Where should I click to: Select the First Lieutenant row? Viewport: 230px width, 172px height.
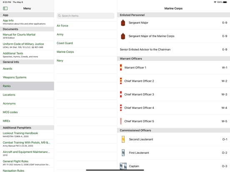coord(173,153)
